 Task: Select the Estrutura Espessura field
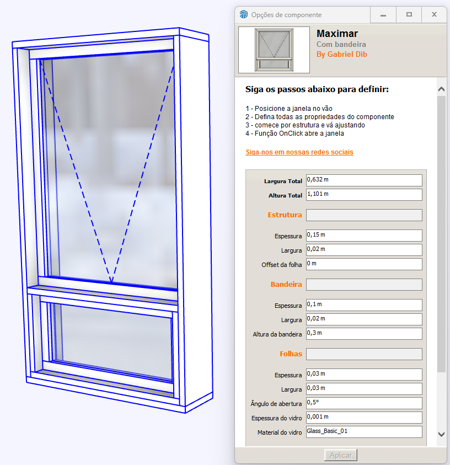(x=363, y=236)
